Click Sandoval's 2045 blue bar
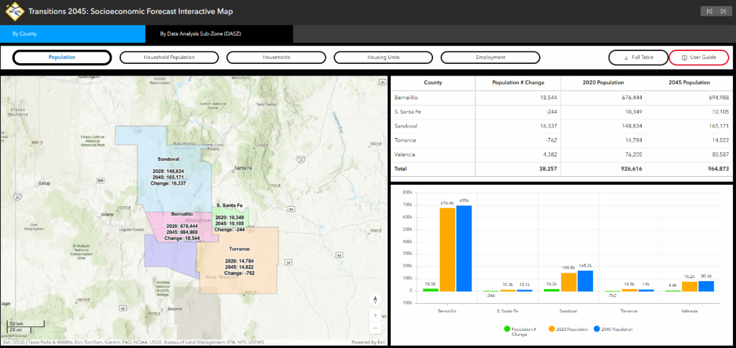The width and height of the screenshot is (736, 348). click(585, 281)
